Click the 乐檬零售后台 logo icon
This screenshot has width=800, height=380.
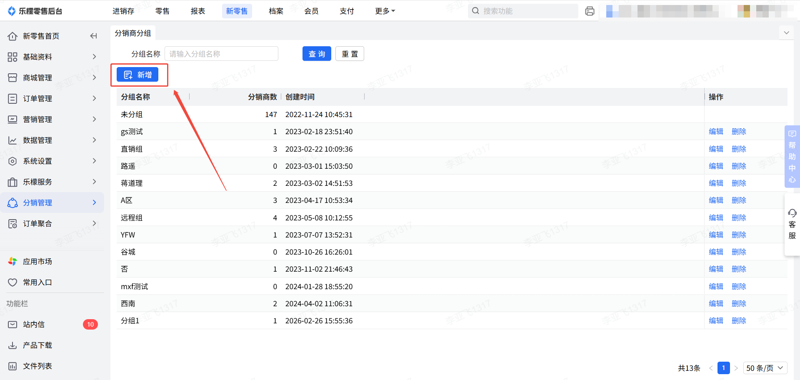pyautogui.click(x=12, y=11)
